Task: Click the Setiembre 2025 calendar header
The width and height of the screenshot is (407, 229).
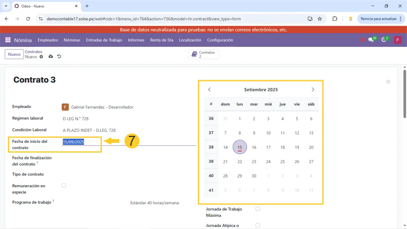Action: (x=261, y=90)
